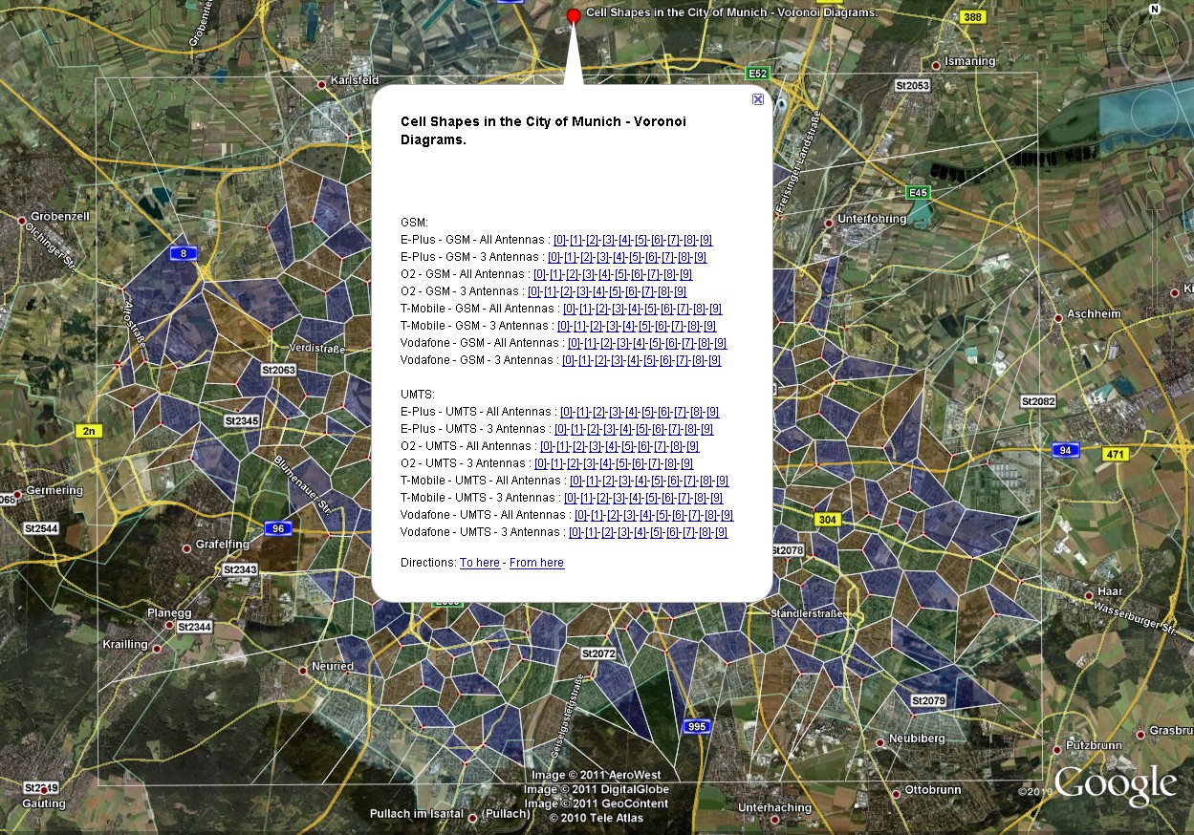Open link [0] for E-Plus UMTS All Antennas
This screenshot has width=1194, height=835.
click(567, 412)
